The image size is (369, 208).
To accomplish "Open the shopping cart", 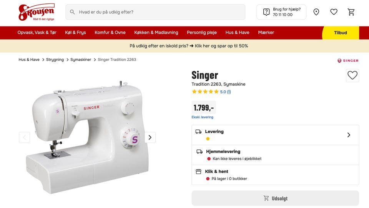I will [x=351, y=12].
